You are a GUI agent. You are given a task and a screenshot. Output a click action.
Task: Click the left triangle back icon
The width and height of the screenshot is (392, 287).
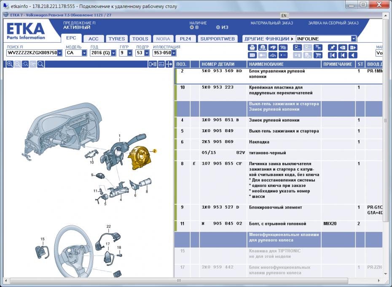(352, 55)
